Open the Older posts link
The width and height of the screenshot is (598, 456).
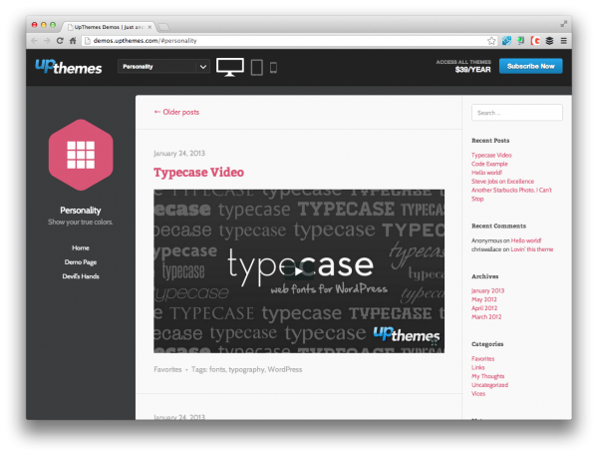pos(176,112)
